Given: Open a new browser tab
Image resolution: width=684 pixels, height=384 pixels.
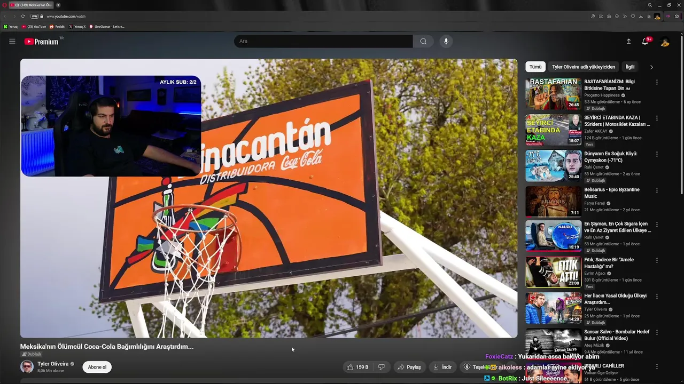Looking at the screenshot, I should point(58,5).
